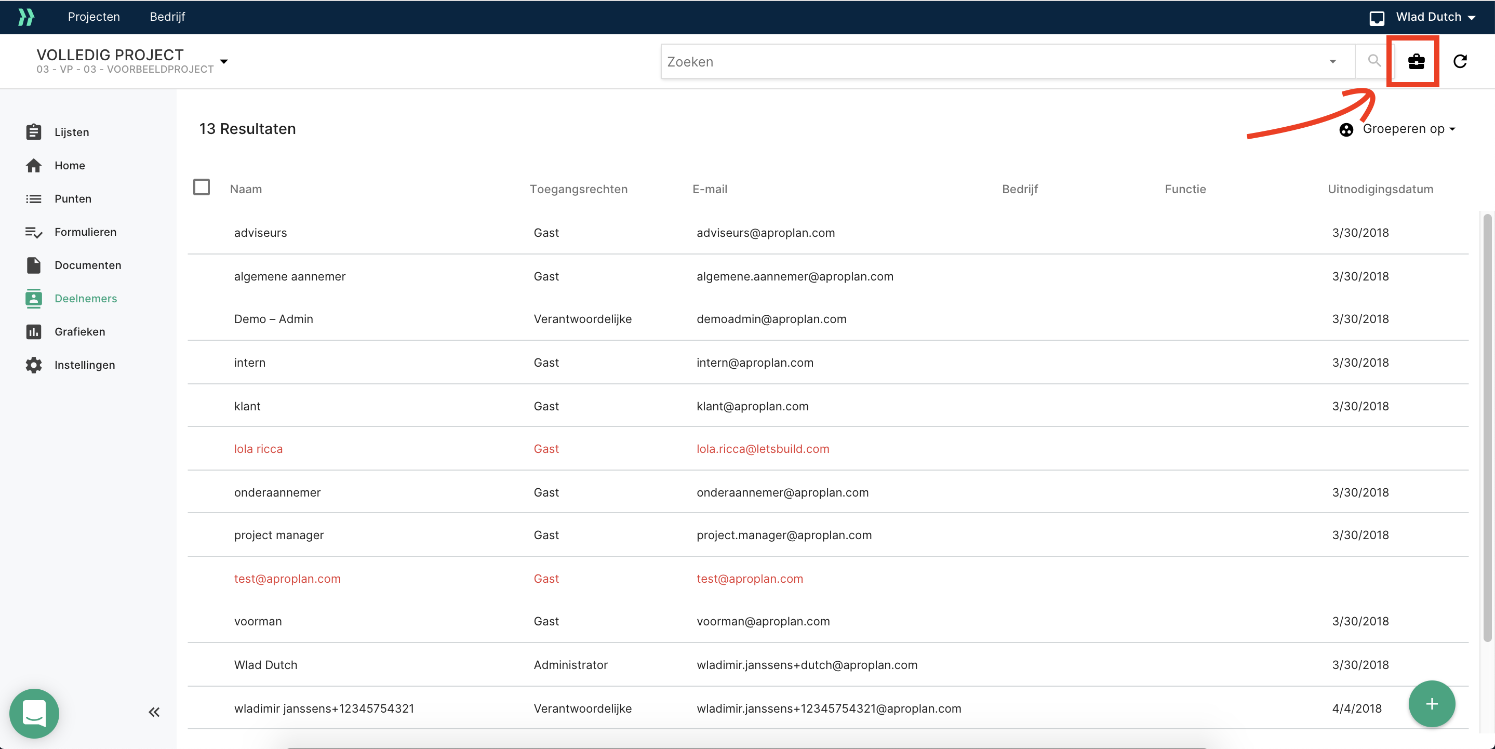The height and width of the screenshot is (749, 1495).
Task: Collapse the sidebar with double chevron
Action: point(154,712)
